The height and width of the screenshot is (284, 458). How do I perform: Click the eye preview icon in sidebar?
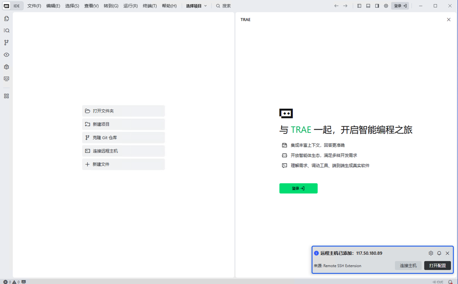tap(6, 55)
